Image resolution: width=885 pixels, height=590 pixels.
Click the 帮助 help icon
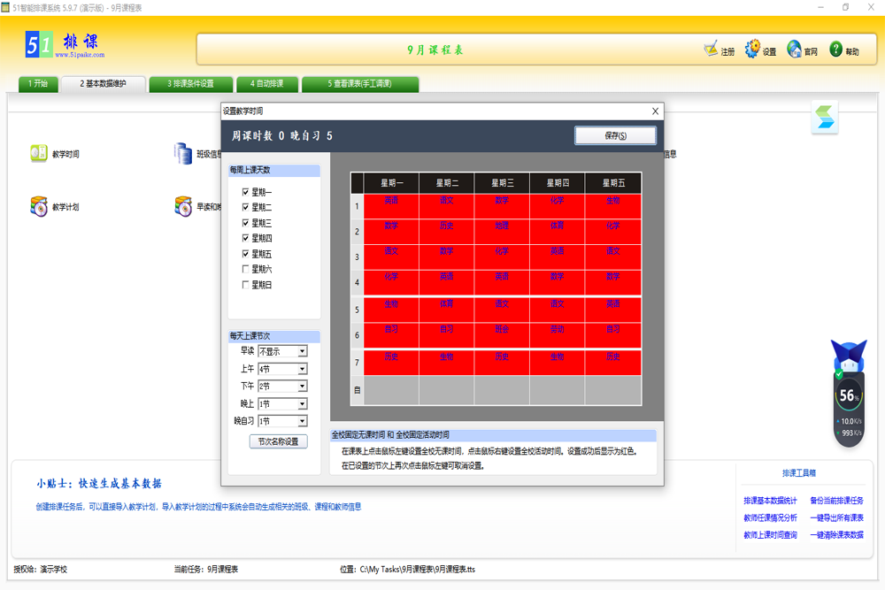tap(836, 50)
